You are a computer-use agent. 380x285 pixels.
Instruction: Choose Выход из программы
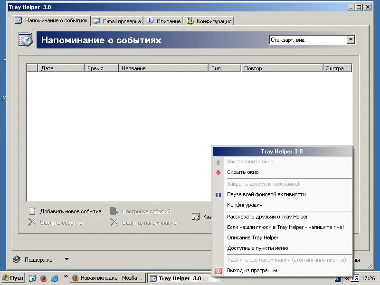[282, 270]
